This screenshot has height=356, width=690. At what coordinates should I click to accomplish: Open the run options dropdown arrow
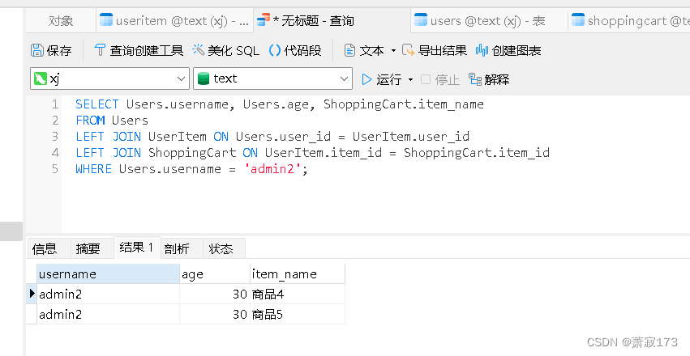[x=410, y=79]
